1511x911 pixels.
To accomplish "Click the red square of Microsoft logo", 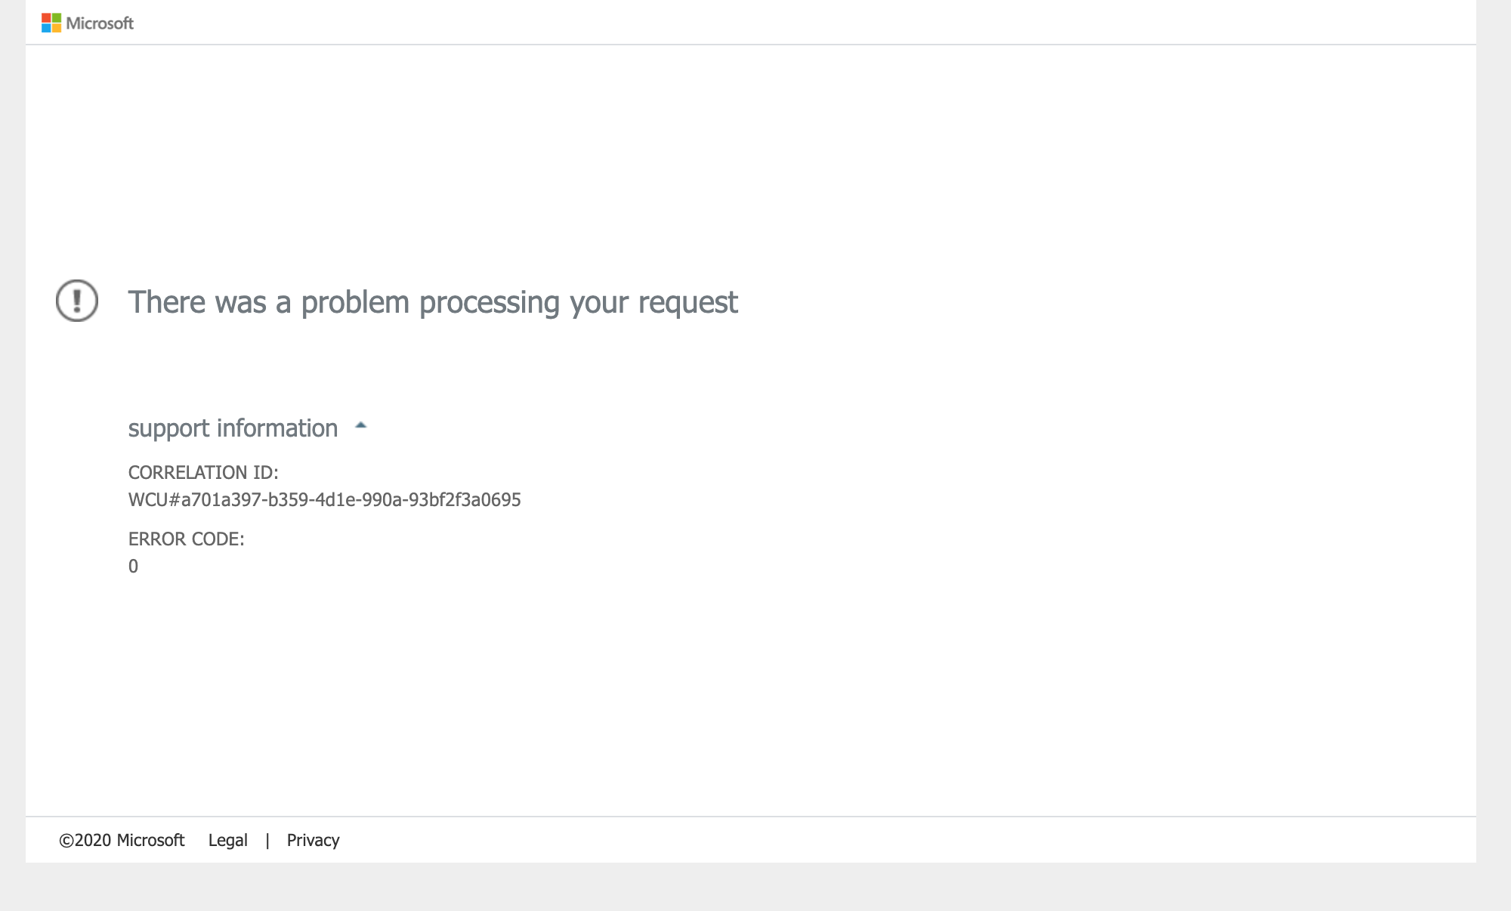I will click(46, 18).
